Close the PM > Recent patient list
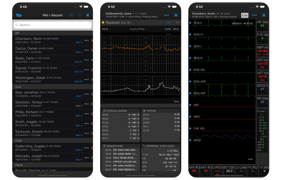284x180 pixels. 88,15
